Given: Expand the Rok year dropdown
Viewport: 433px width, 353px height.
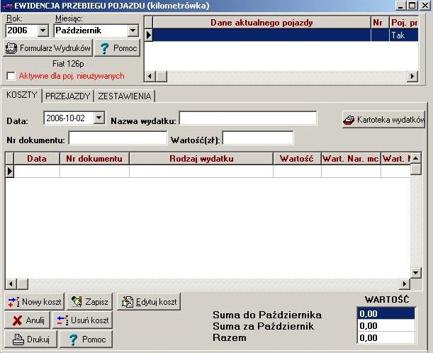Looking at the screenshot, I should click(x=43, y=30).
